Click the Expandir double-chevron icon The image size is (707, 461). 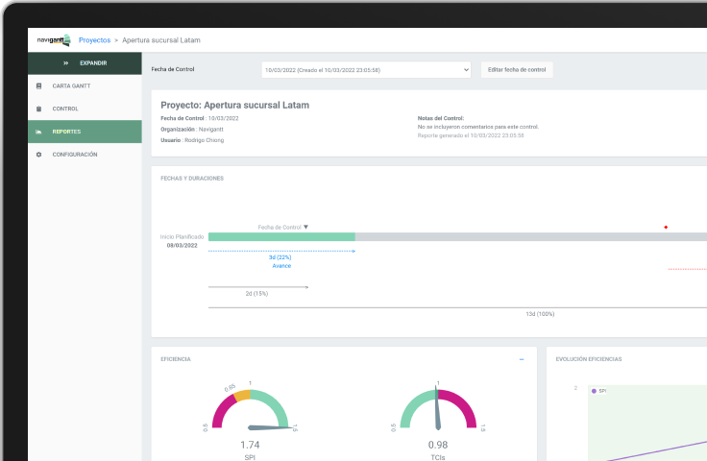pos(65,63)
